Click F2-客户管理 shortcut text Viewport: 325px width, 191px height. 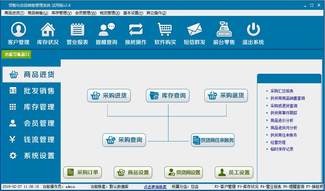(x=225, y=187)
